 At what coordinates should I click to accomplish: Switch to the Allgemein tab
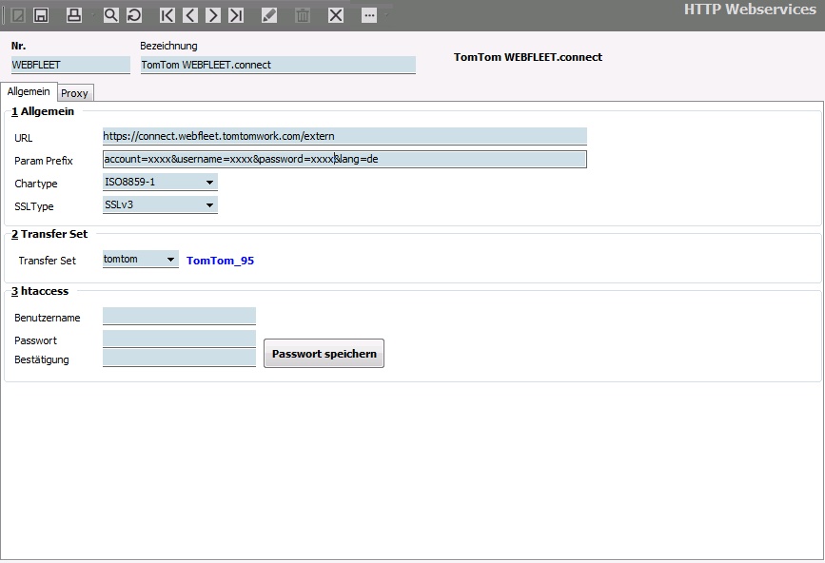pos(29,91)
